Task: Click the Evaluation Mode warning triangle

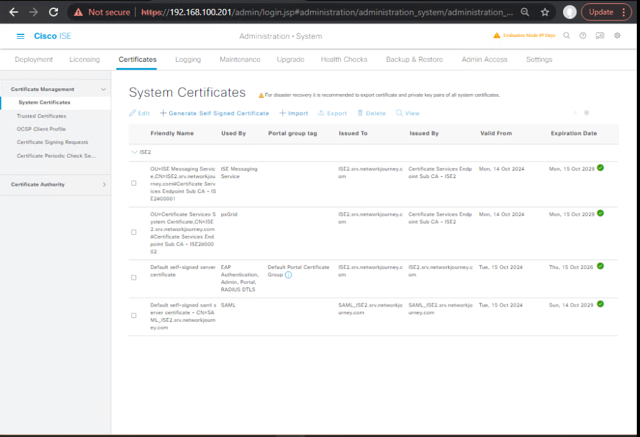Action: tap(497, 36)
